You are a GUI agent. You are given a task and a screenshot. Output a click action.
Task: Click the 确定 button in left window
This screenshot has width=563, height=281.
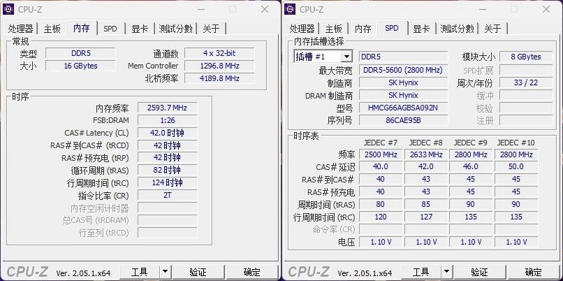coord(252,272)
